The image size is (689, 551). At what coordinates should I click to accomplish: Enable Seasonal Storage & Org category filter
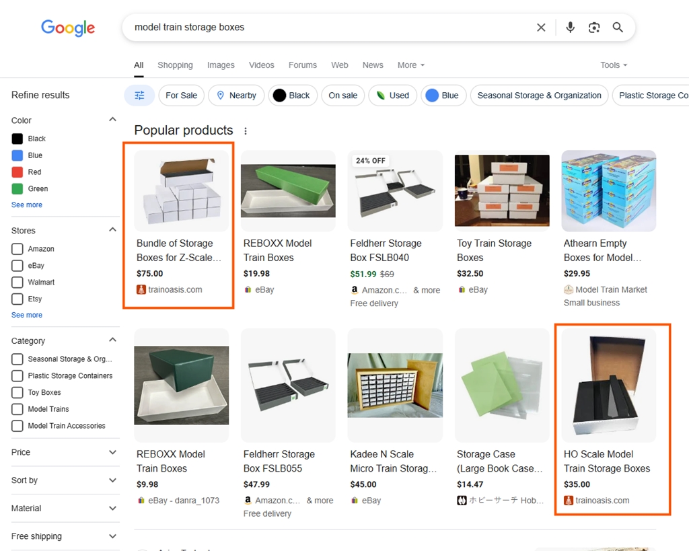coord(17,359)
